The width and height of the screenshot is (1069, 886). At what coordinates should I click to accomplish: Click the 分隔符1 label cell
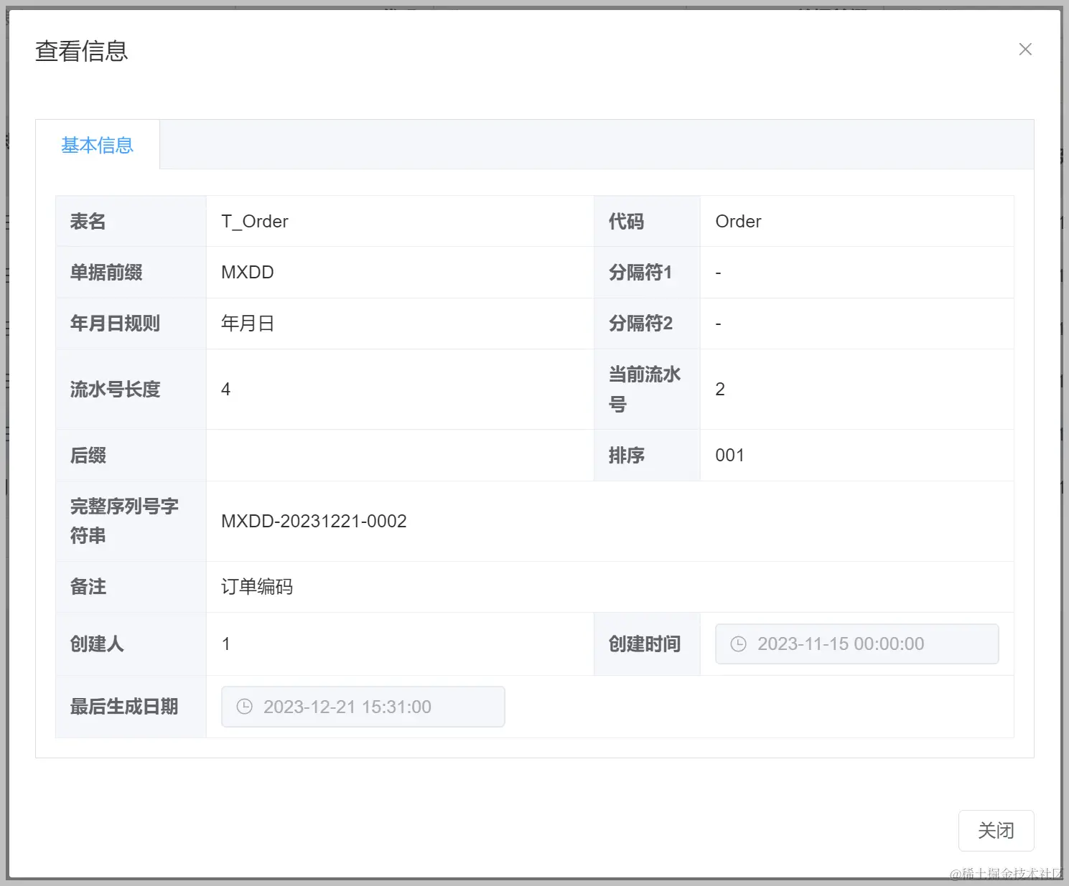click(x=647, y=273)
